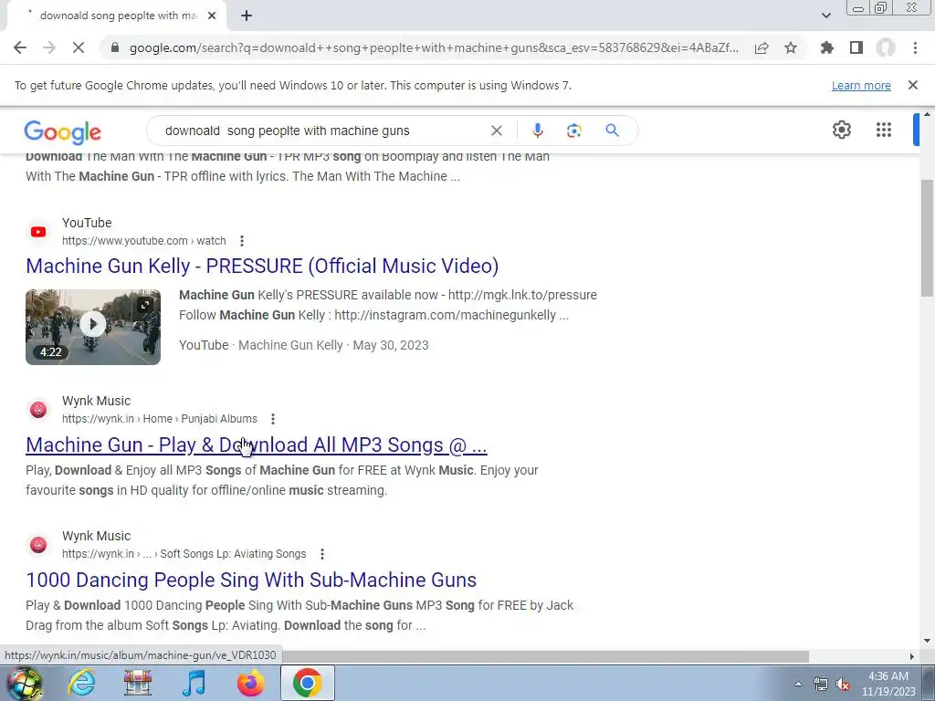
Task: Click the scroll down arrow
Action: pos(927,641)
